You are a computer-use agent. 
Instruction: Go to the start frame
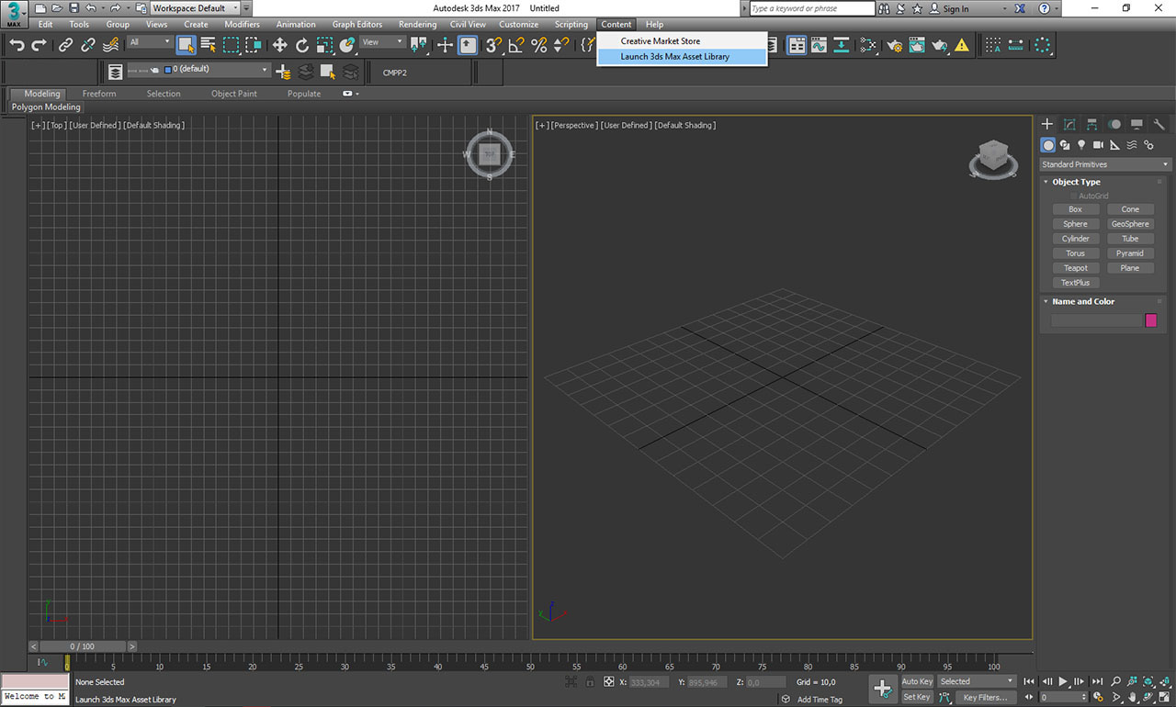pyautogui.click(x=1030, y=681)
